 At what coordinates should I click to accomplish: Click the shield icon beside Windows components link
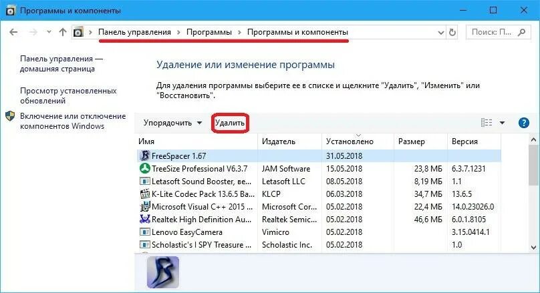tap(10, 116)
